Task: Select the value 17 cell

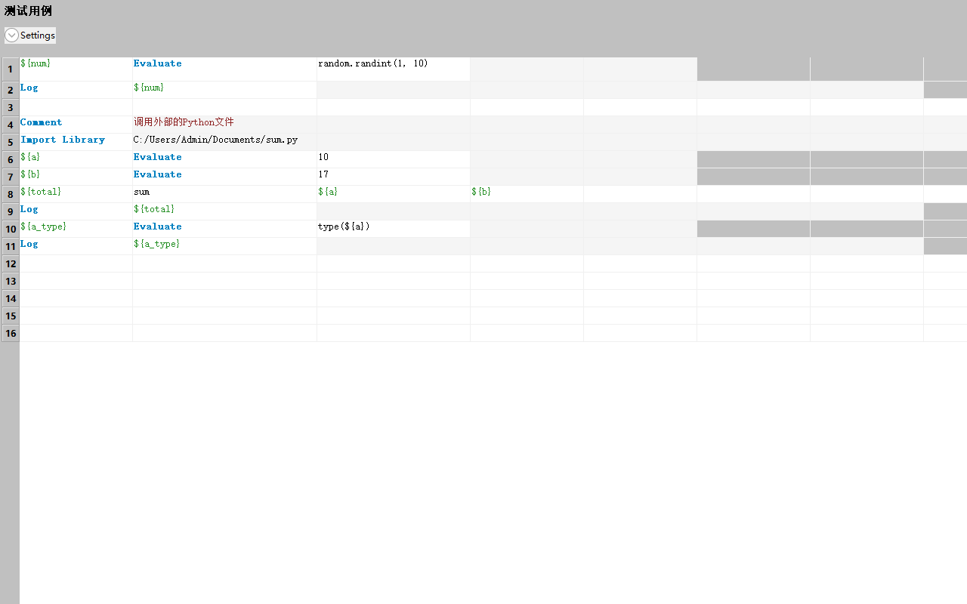Action: (x=394, y=177)
